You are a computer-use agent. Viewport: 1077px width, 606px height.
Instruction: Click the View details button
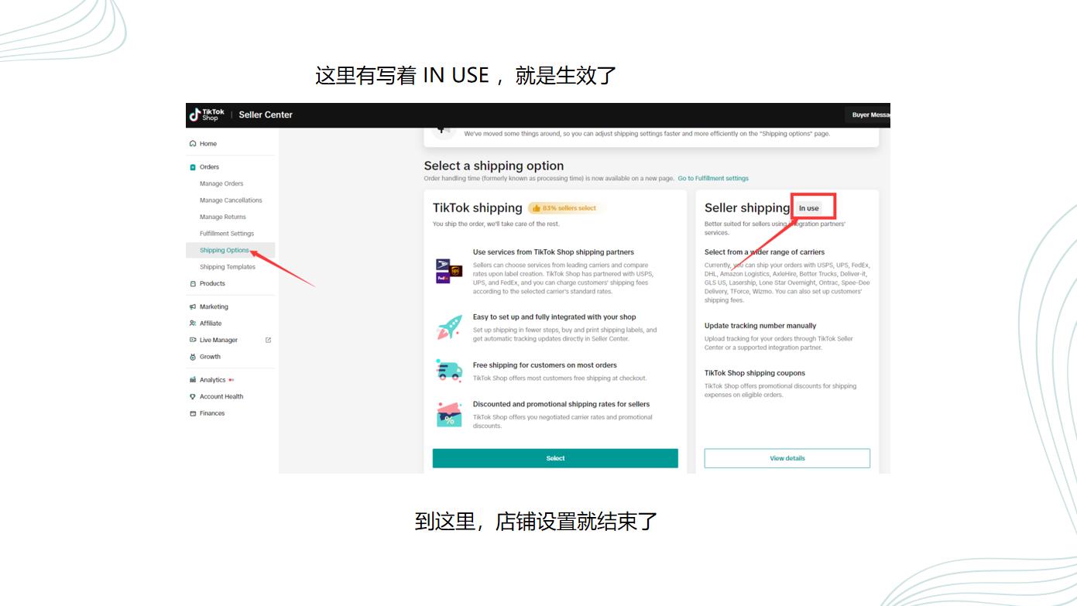(x=787, y=458)
